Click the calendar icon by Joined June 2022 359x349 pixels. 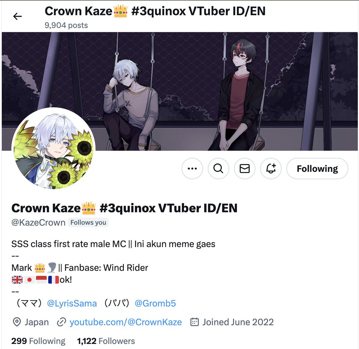[x=195, y=322]
